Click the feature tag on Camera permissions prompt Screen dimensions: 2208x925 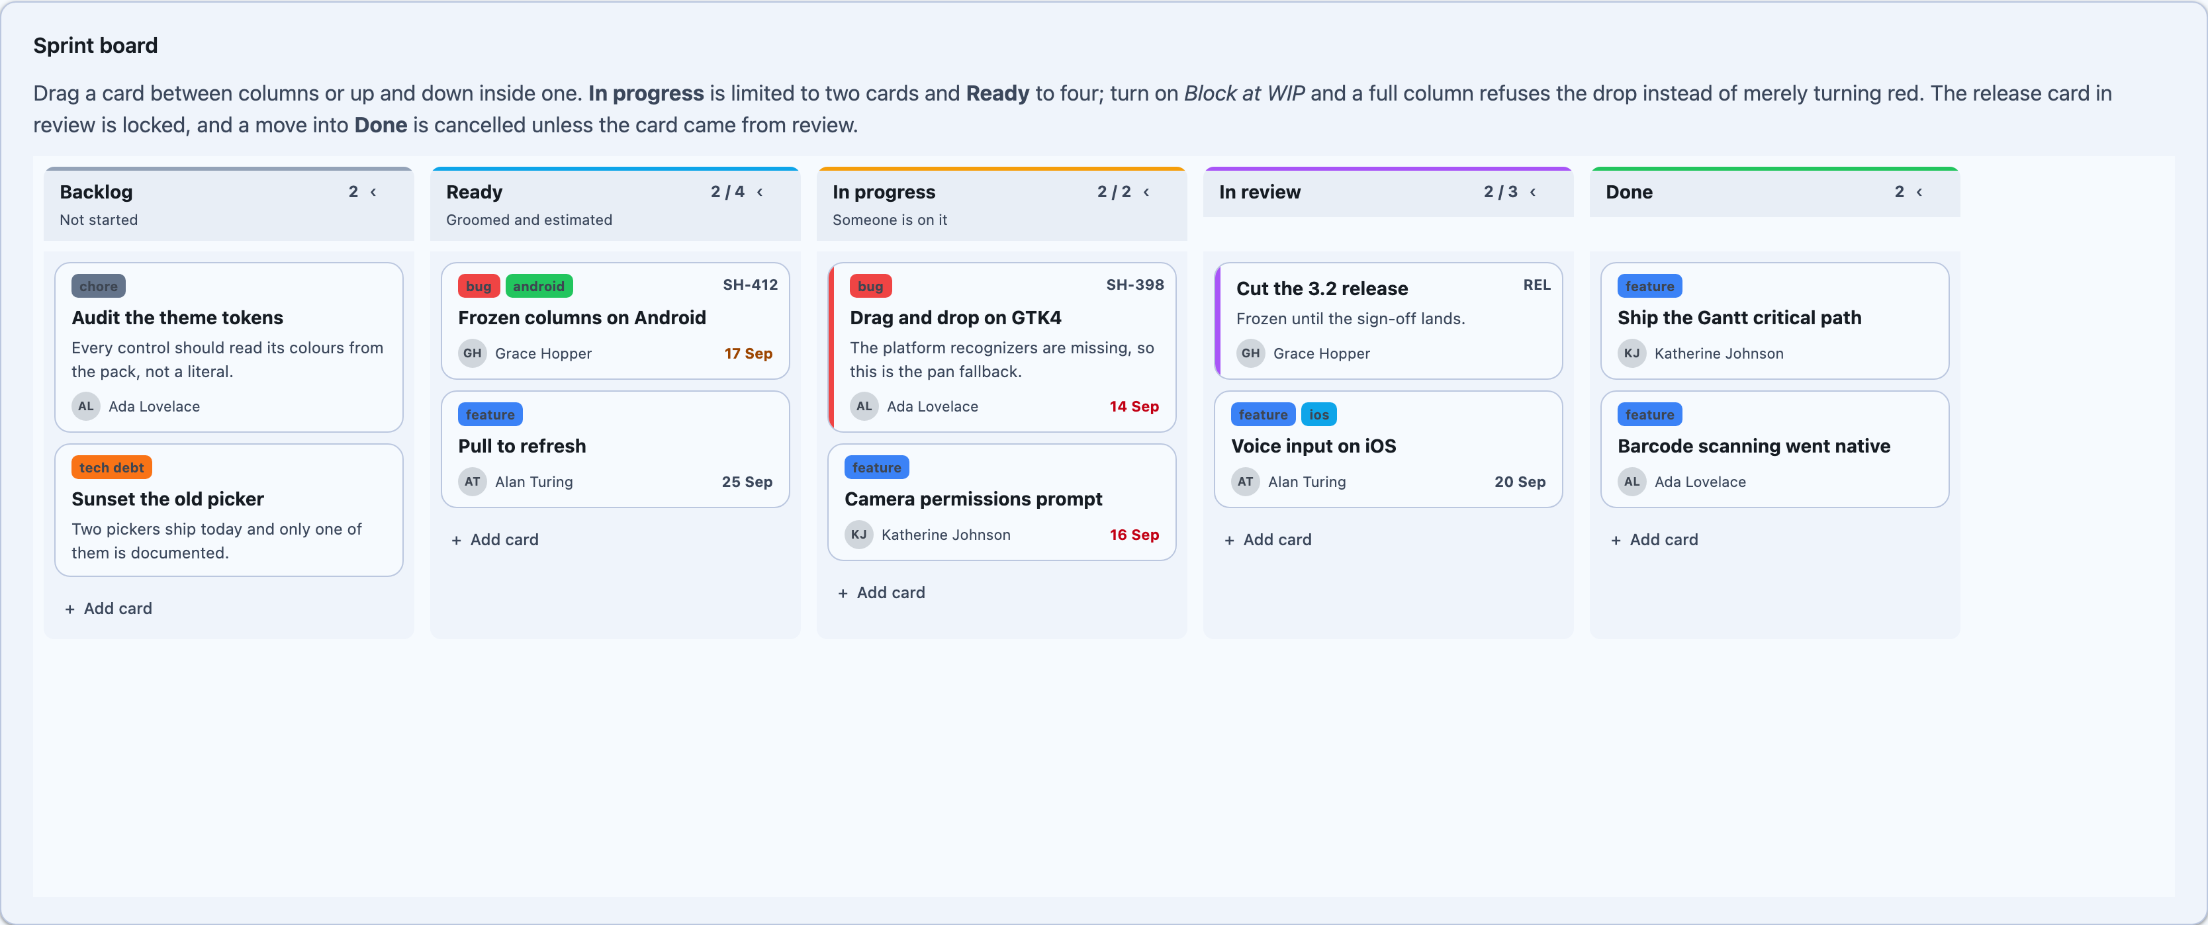pyautogui.click(x=877, y=468)
